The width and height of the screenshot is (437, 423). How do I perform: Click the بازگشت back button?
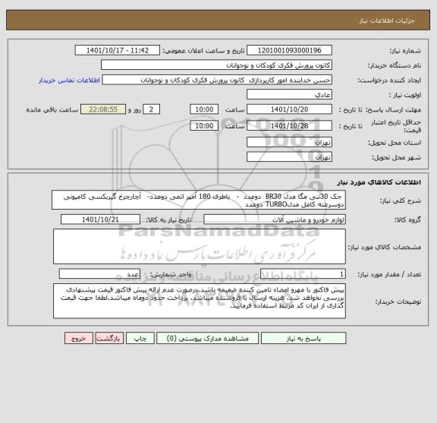click(x=109, y=338)
